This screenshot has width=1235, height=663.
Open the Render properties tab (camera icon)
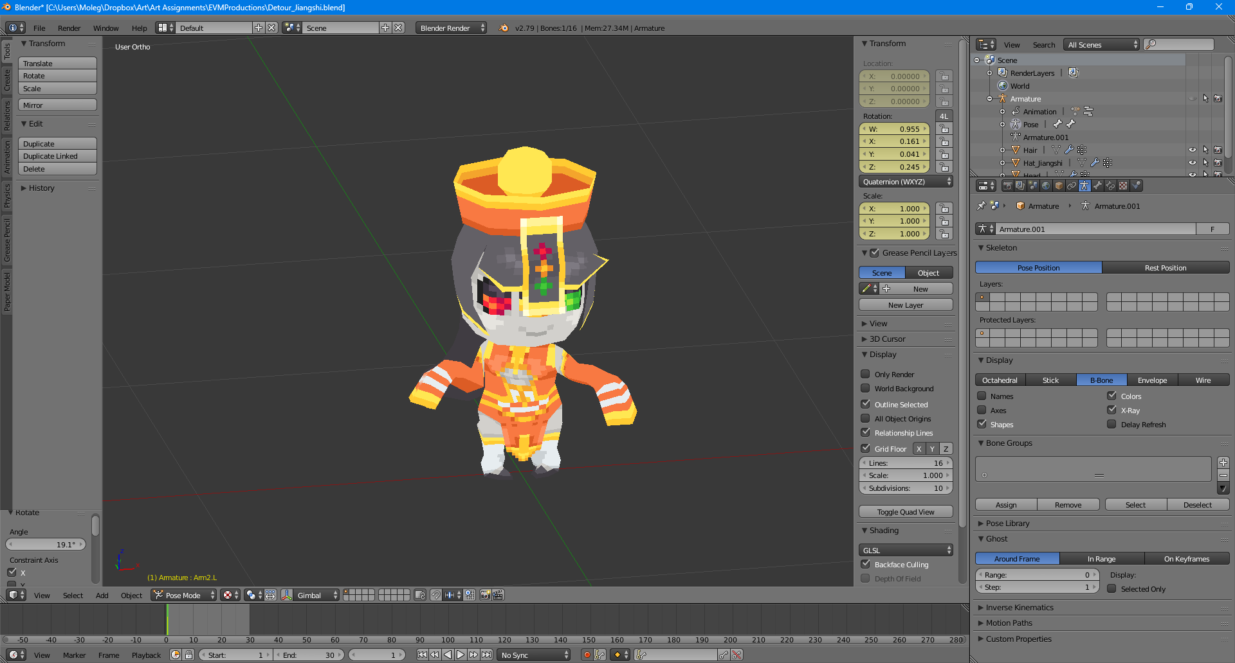point(1007,186)
